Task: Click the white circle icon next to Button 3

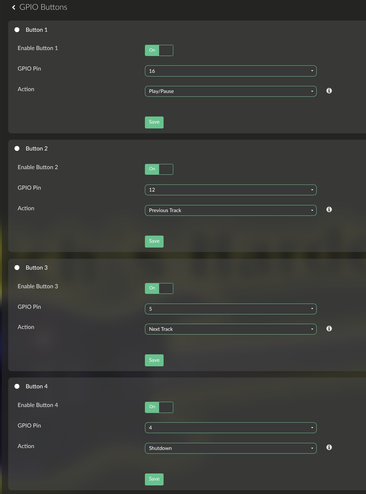Action: (x=17, y=268)
